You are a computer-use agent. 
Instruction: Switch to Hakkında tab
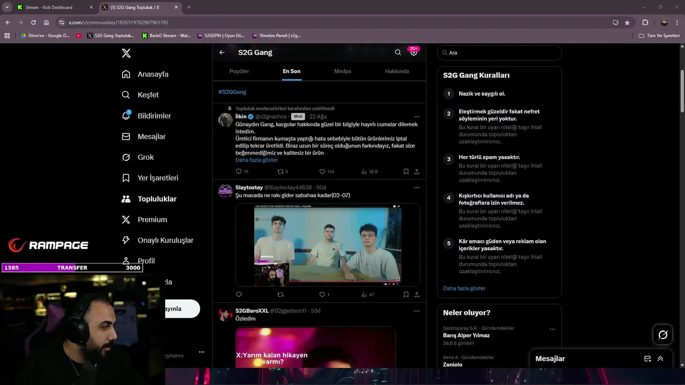(x=397, y=71)
